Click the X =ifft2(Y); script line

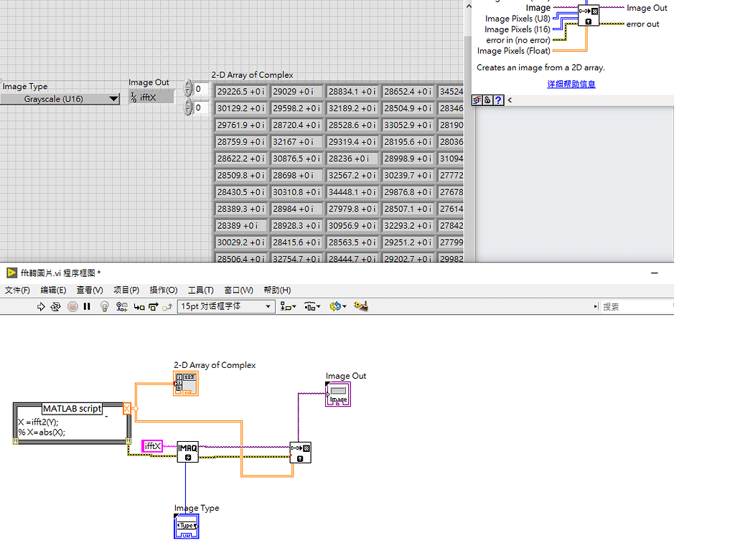point(39,422)
